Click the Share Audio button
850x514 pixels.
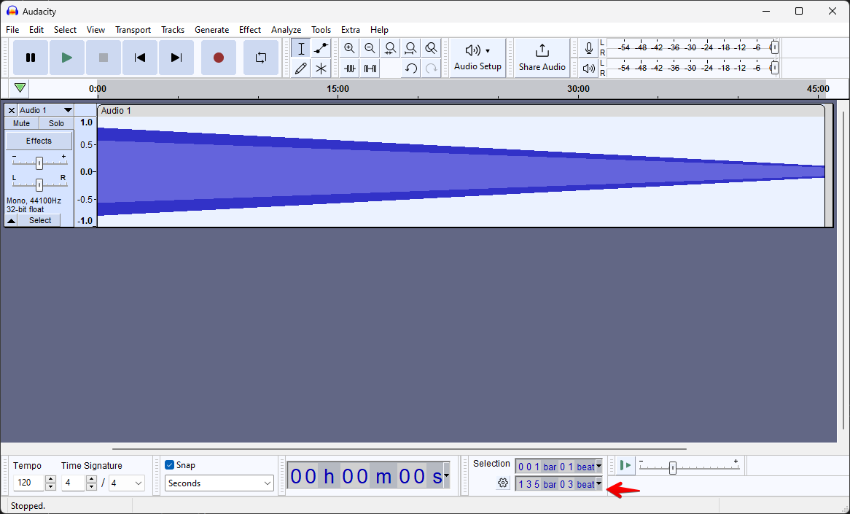click(x=542, y=58)
